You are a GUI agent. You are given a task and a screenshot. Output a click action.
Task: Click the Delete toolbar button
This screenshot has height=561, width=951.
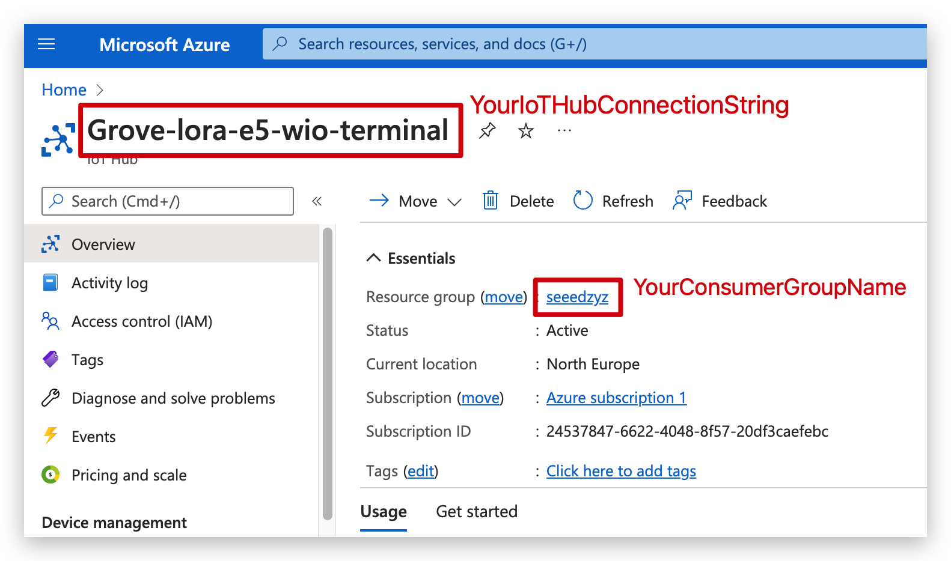[x=518, y=201]
